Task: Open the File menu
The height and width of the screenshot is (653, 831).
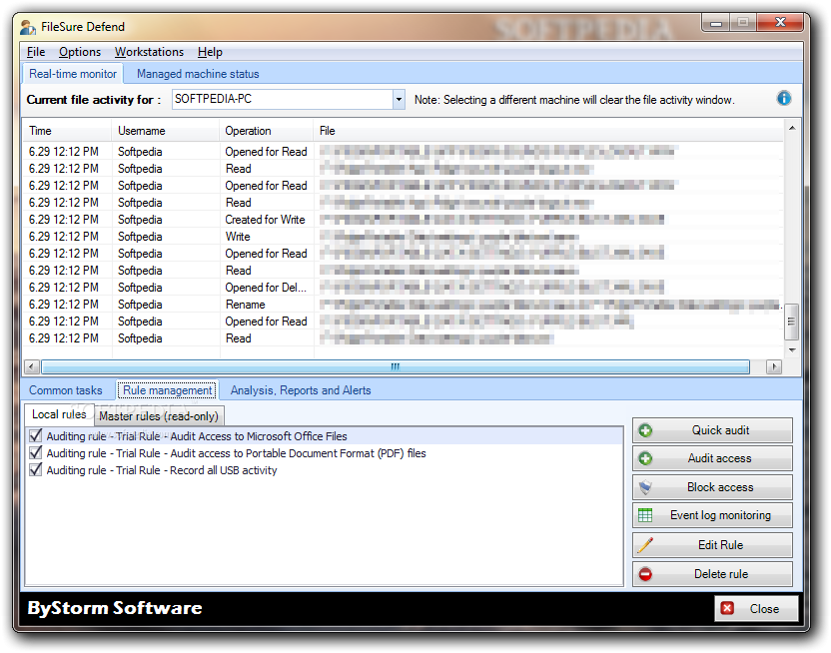Action: 36,52
